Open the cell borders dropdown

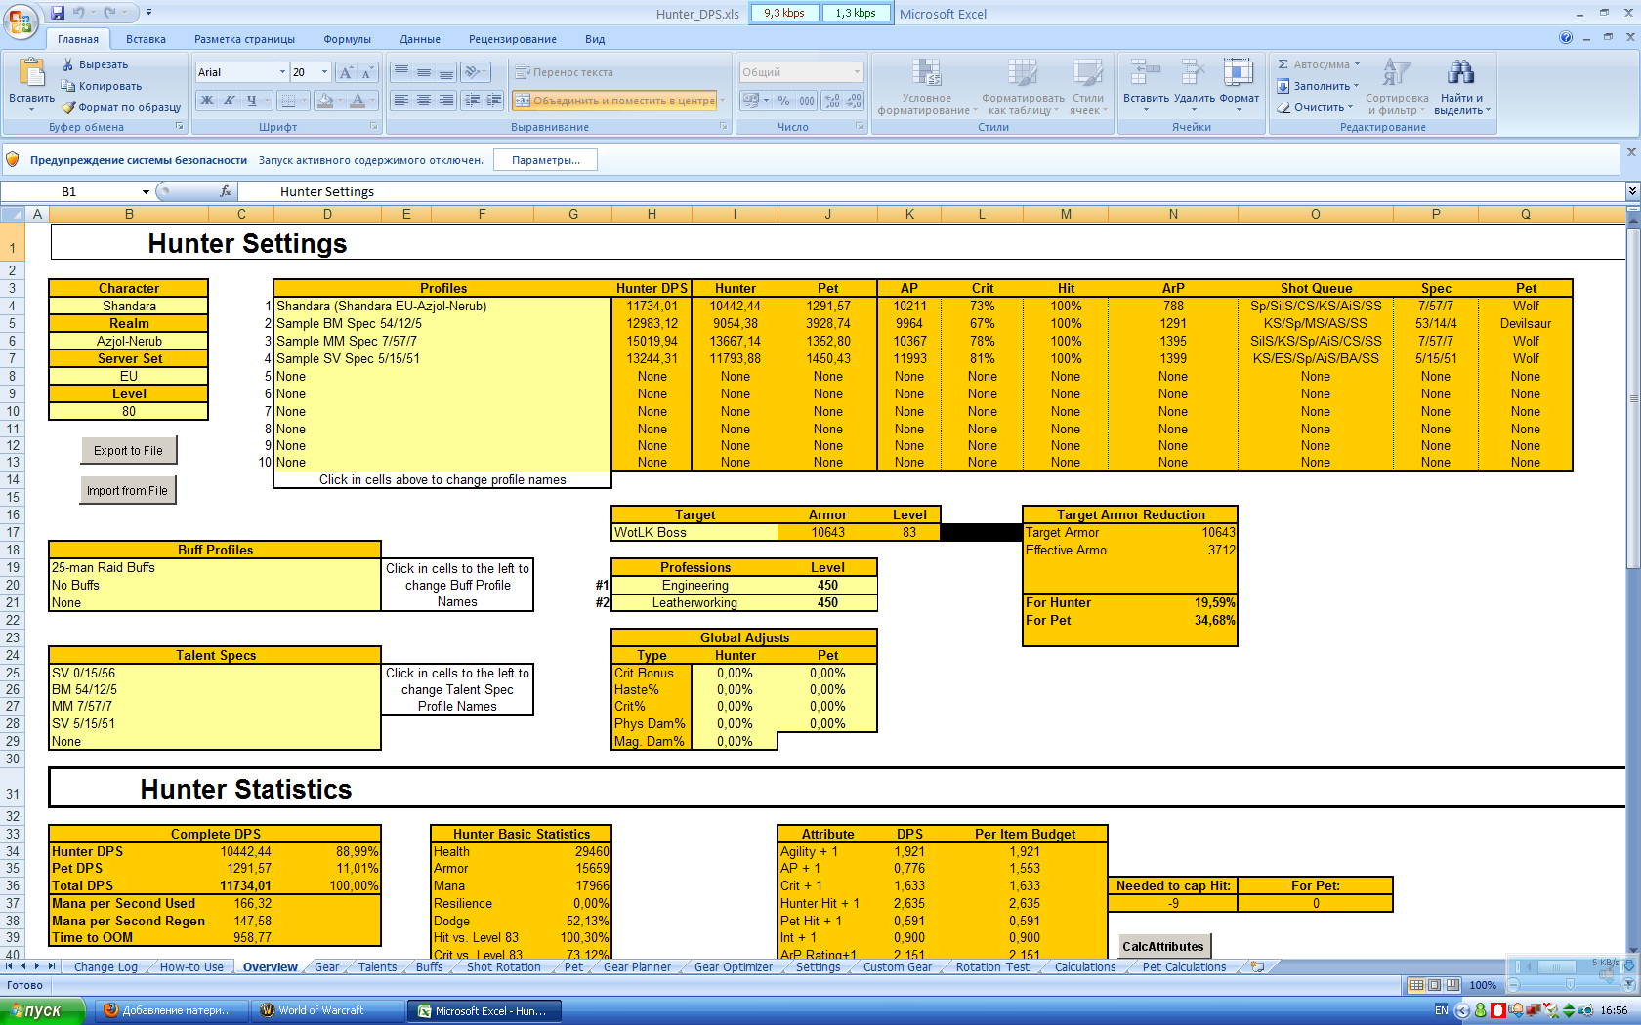click(x=304, y=101)
